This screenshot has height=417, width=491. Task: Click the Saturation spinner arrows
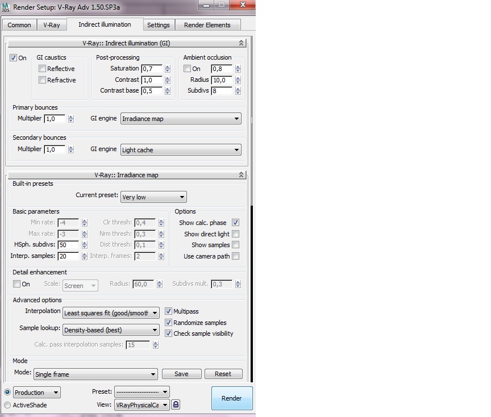pos(168,69)
